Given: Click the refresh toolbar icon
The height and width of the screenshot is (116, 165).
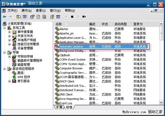Looking at the screenshot, I should pos(38,17).
